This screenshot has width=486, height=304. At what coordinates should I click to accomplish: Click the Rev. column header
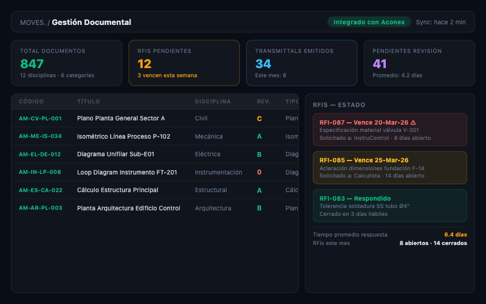[x=264, y=102]
